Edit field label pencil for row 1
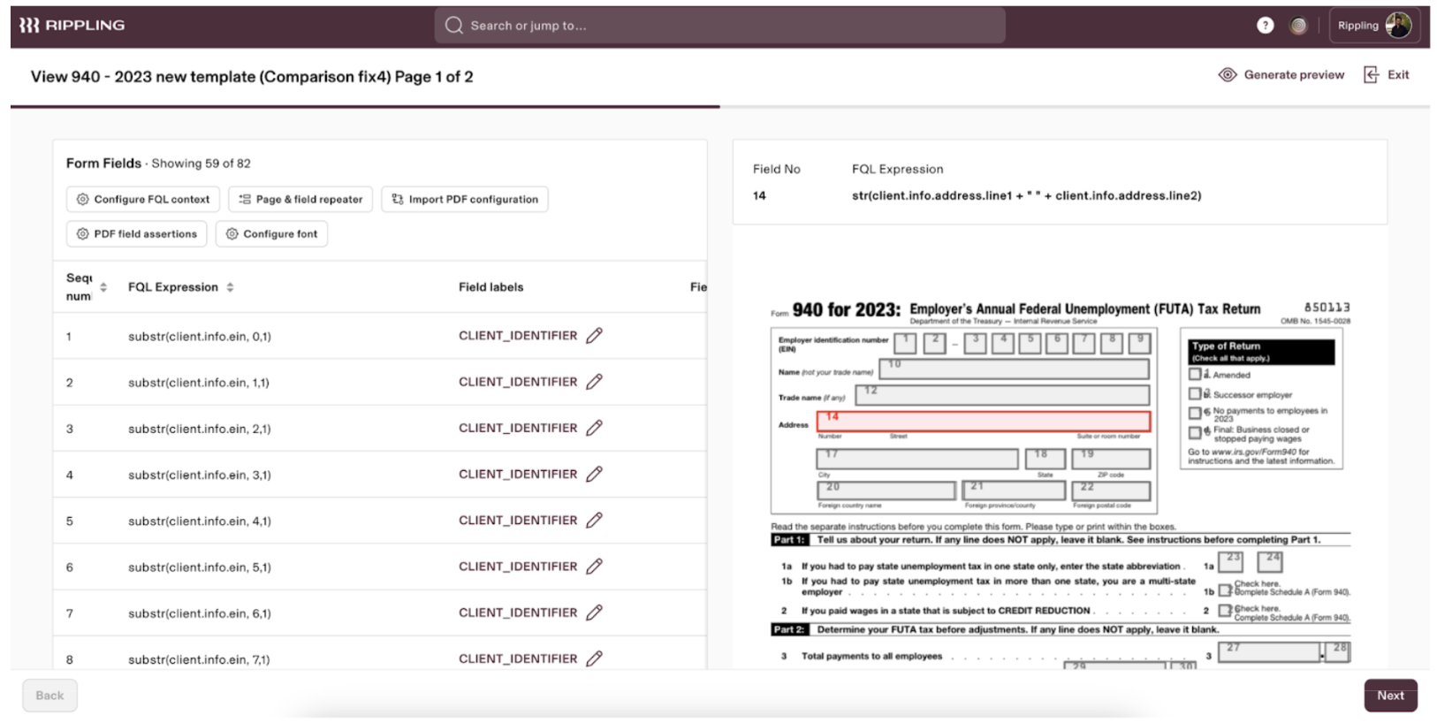1437x723 pixels. (595, 336)
